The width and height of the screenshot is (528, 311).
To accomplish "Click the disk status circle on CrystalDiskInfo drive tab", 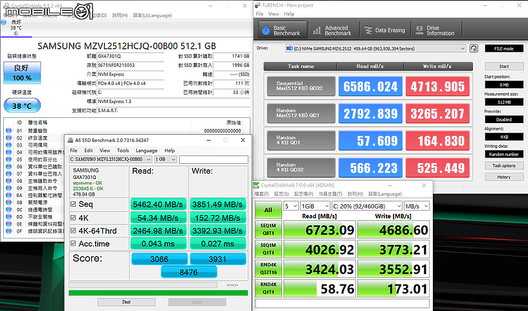I will point(4,23).
